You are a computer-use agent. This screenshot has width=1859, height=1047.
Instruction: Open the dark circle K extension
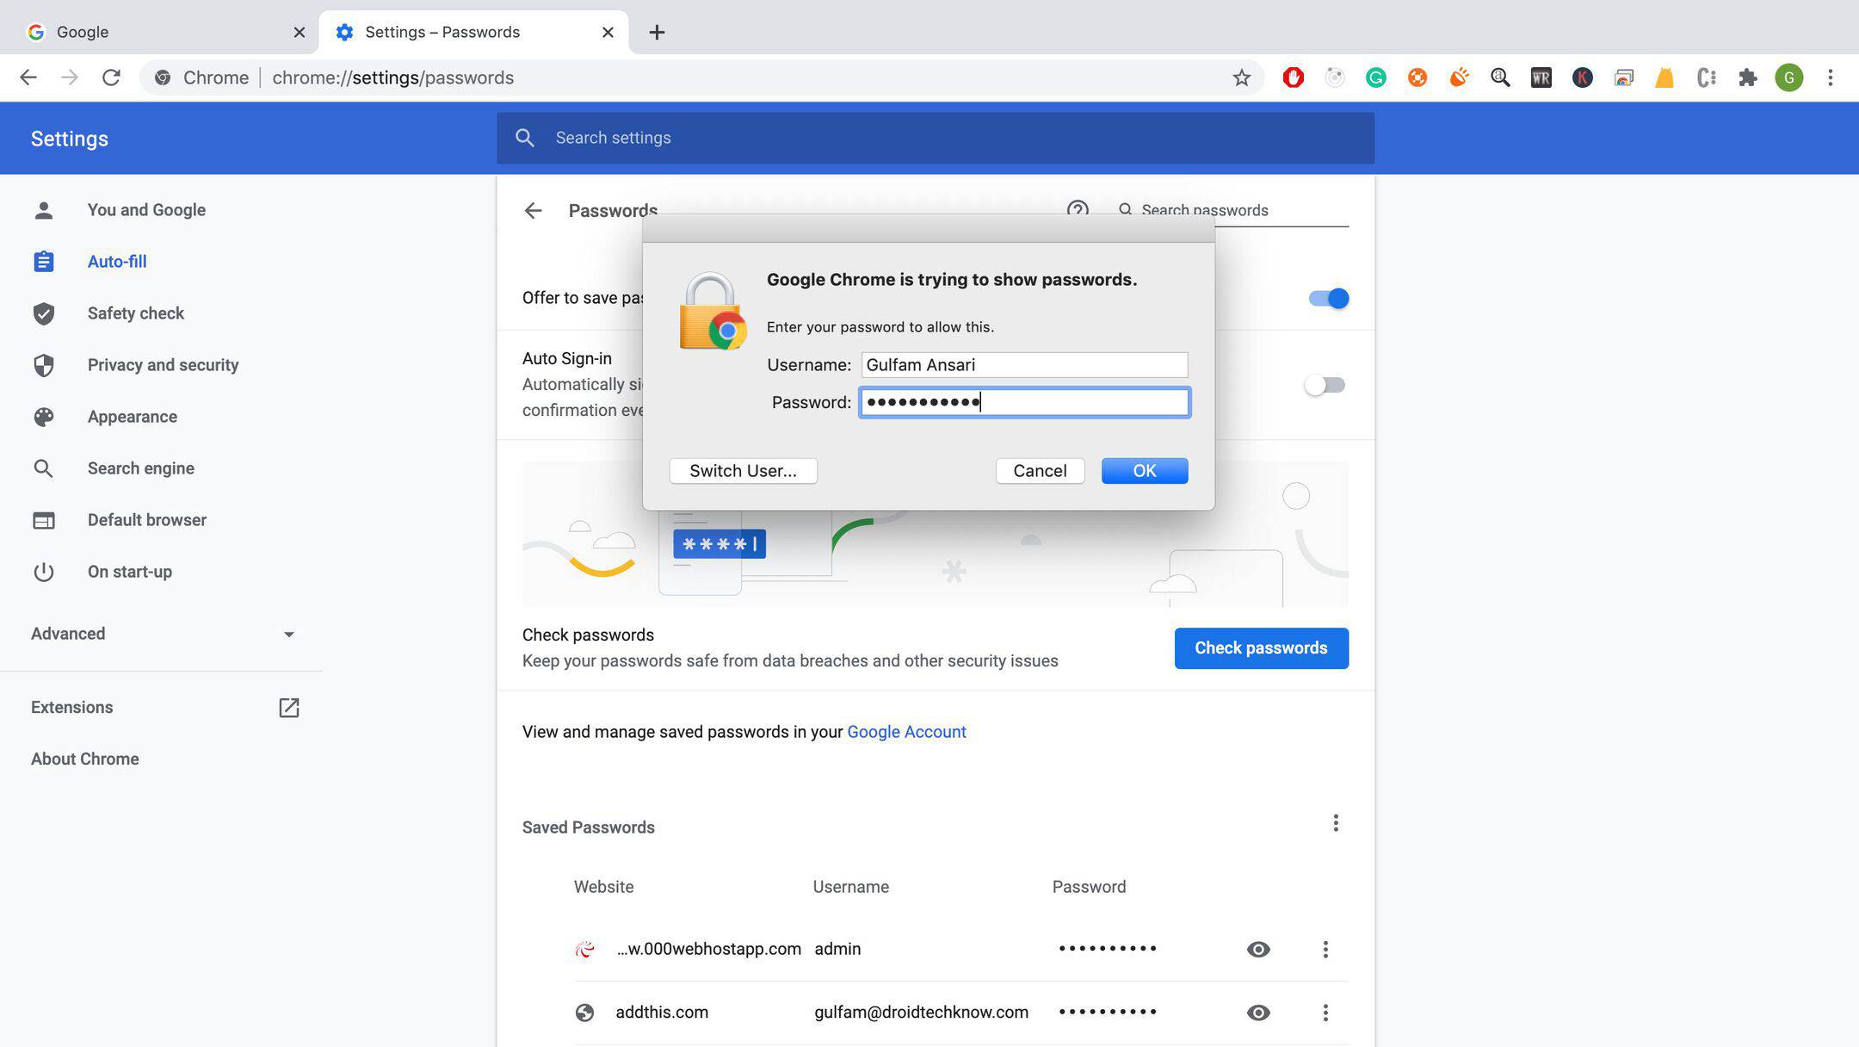tap(1582, 77)
